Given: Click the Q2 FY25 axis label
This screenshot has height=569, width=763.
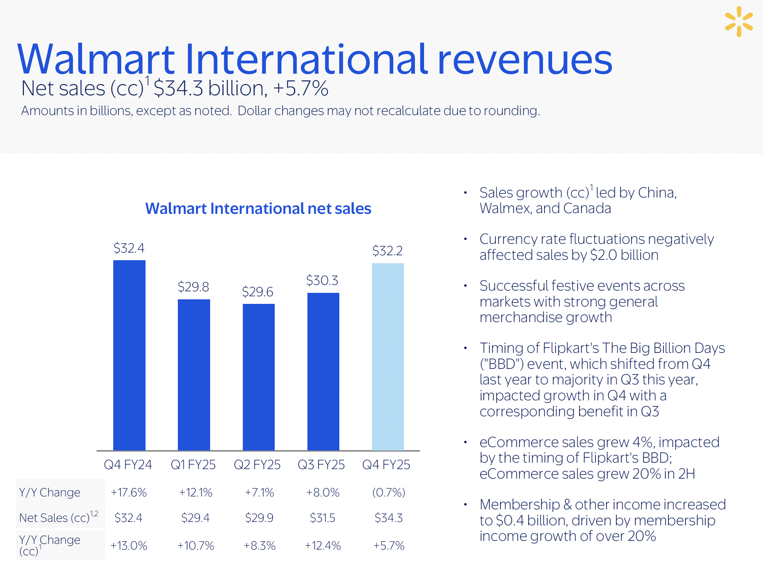Looking at the screenshot, I should pyautogui.click(x=257, y=465).
